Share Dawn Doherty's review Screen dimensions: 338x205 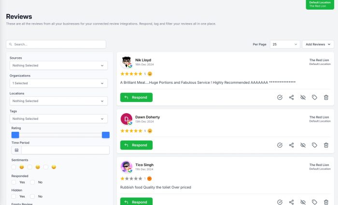292,145
